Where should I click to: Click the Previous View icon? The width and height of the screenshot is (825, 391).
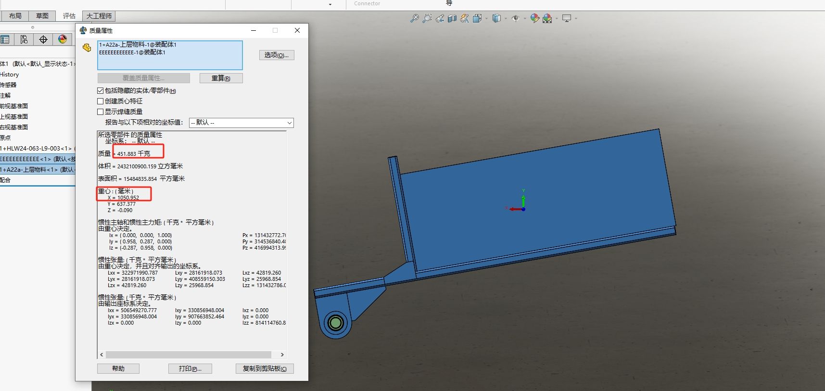tap(440, 19)
